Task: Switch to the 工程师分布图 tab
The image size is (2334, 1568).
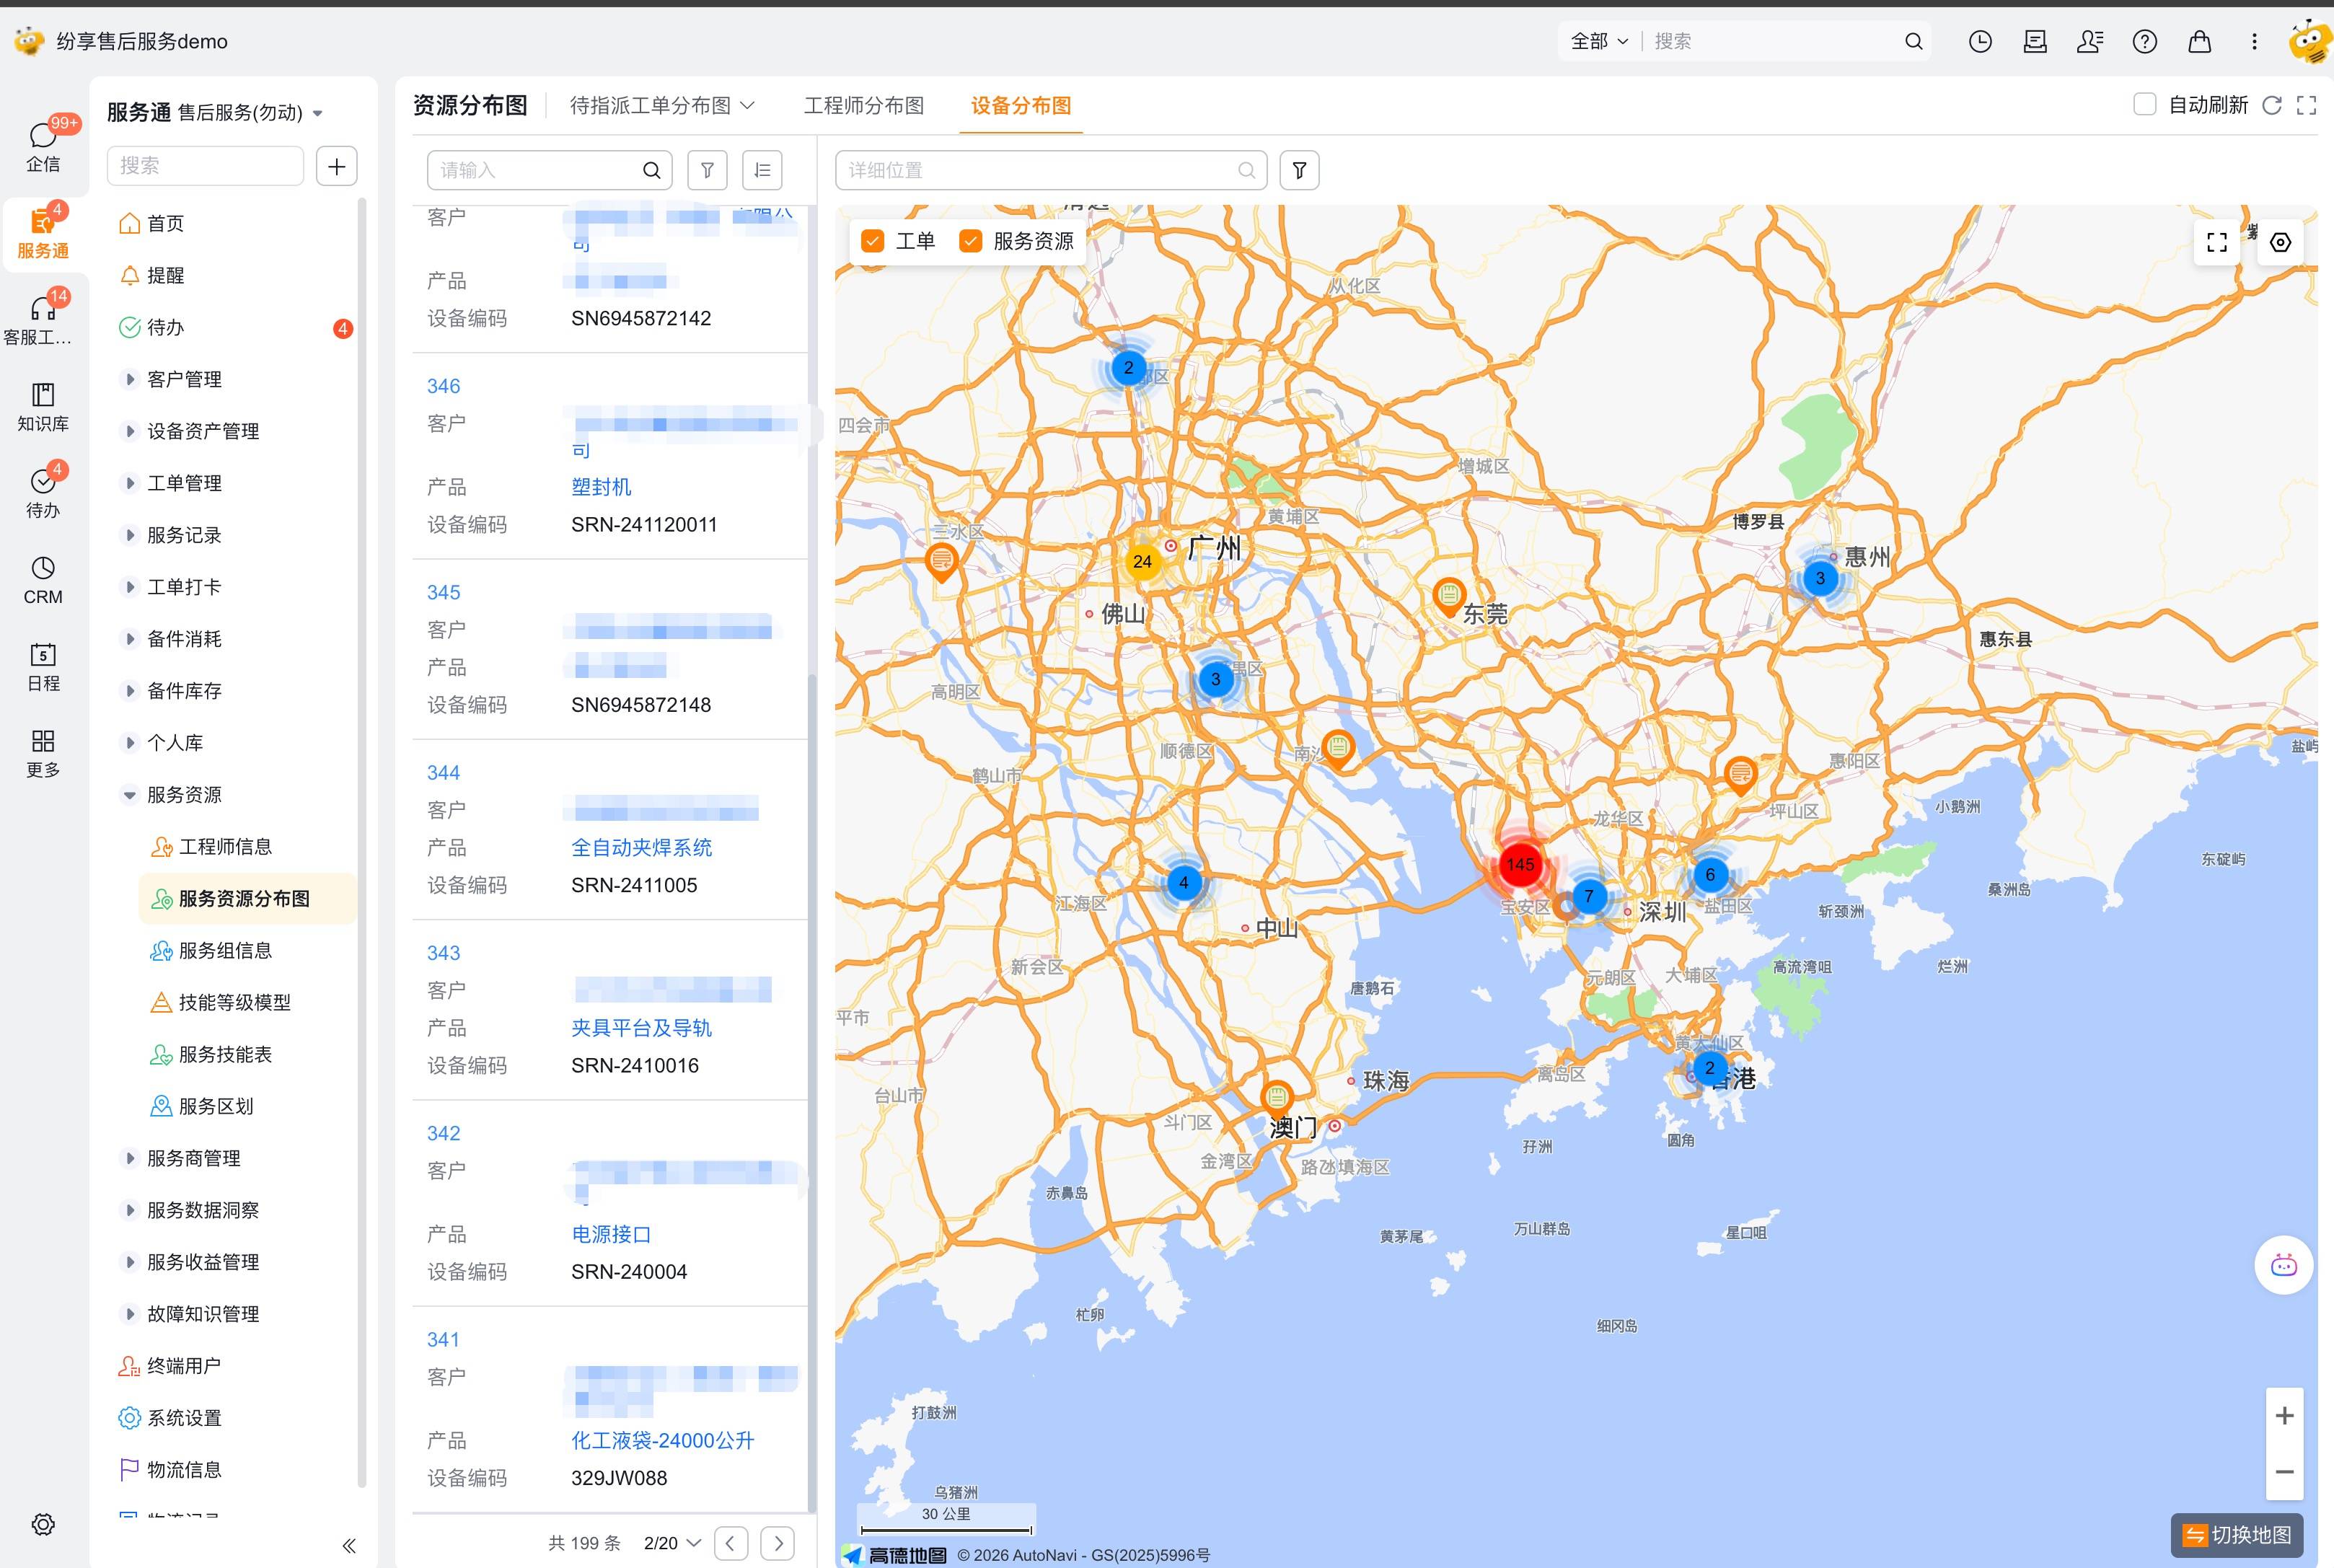Action: tap(864, 105)
